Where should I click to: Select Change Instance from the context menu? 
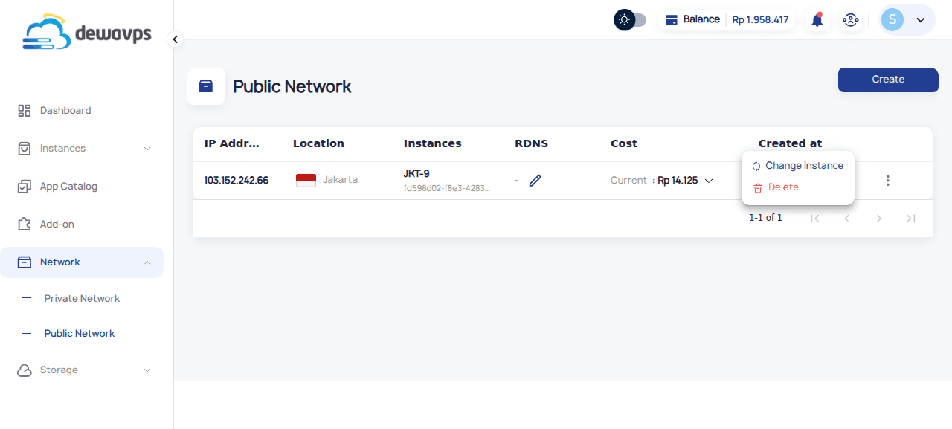[x=803, y=166]
